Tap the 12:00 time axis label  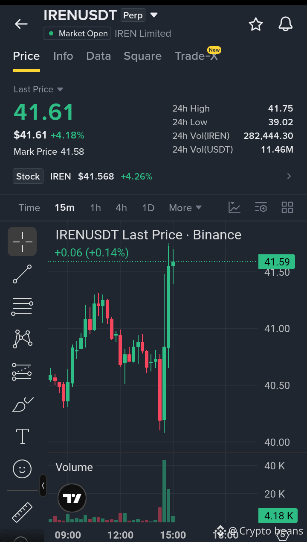pos(120,535)
